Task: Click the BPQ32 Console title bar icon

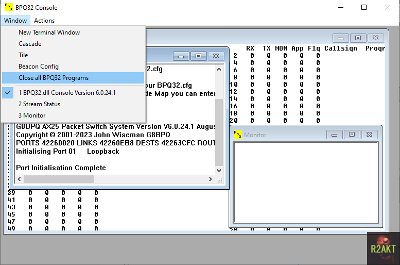Action: [x=8, y=7]
